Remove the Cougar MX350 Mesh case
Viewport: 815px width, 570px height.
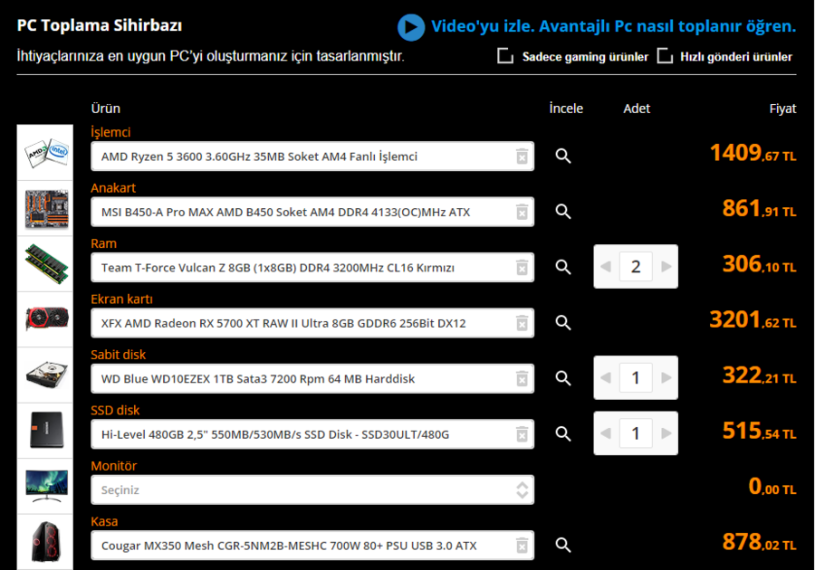tap(522, 545)
